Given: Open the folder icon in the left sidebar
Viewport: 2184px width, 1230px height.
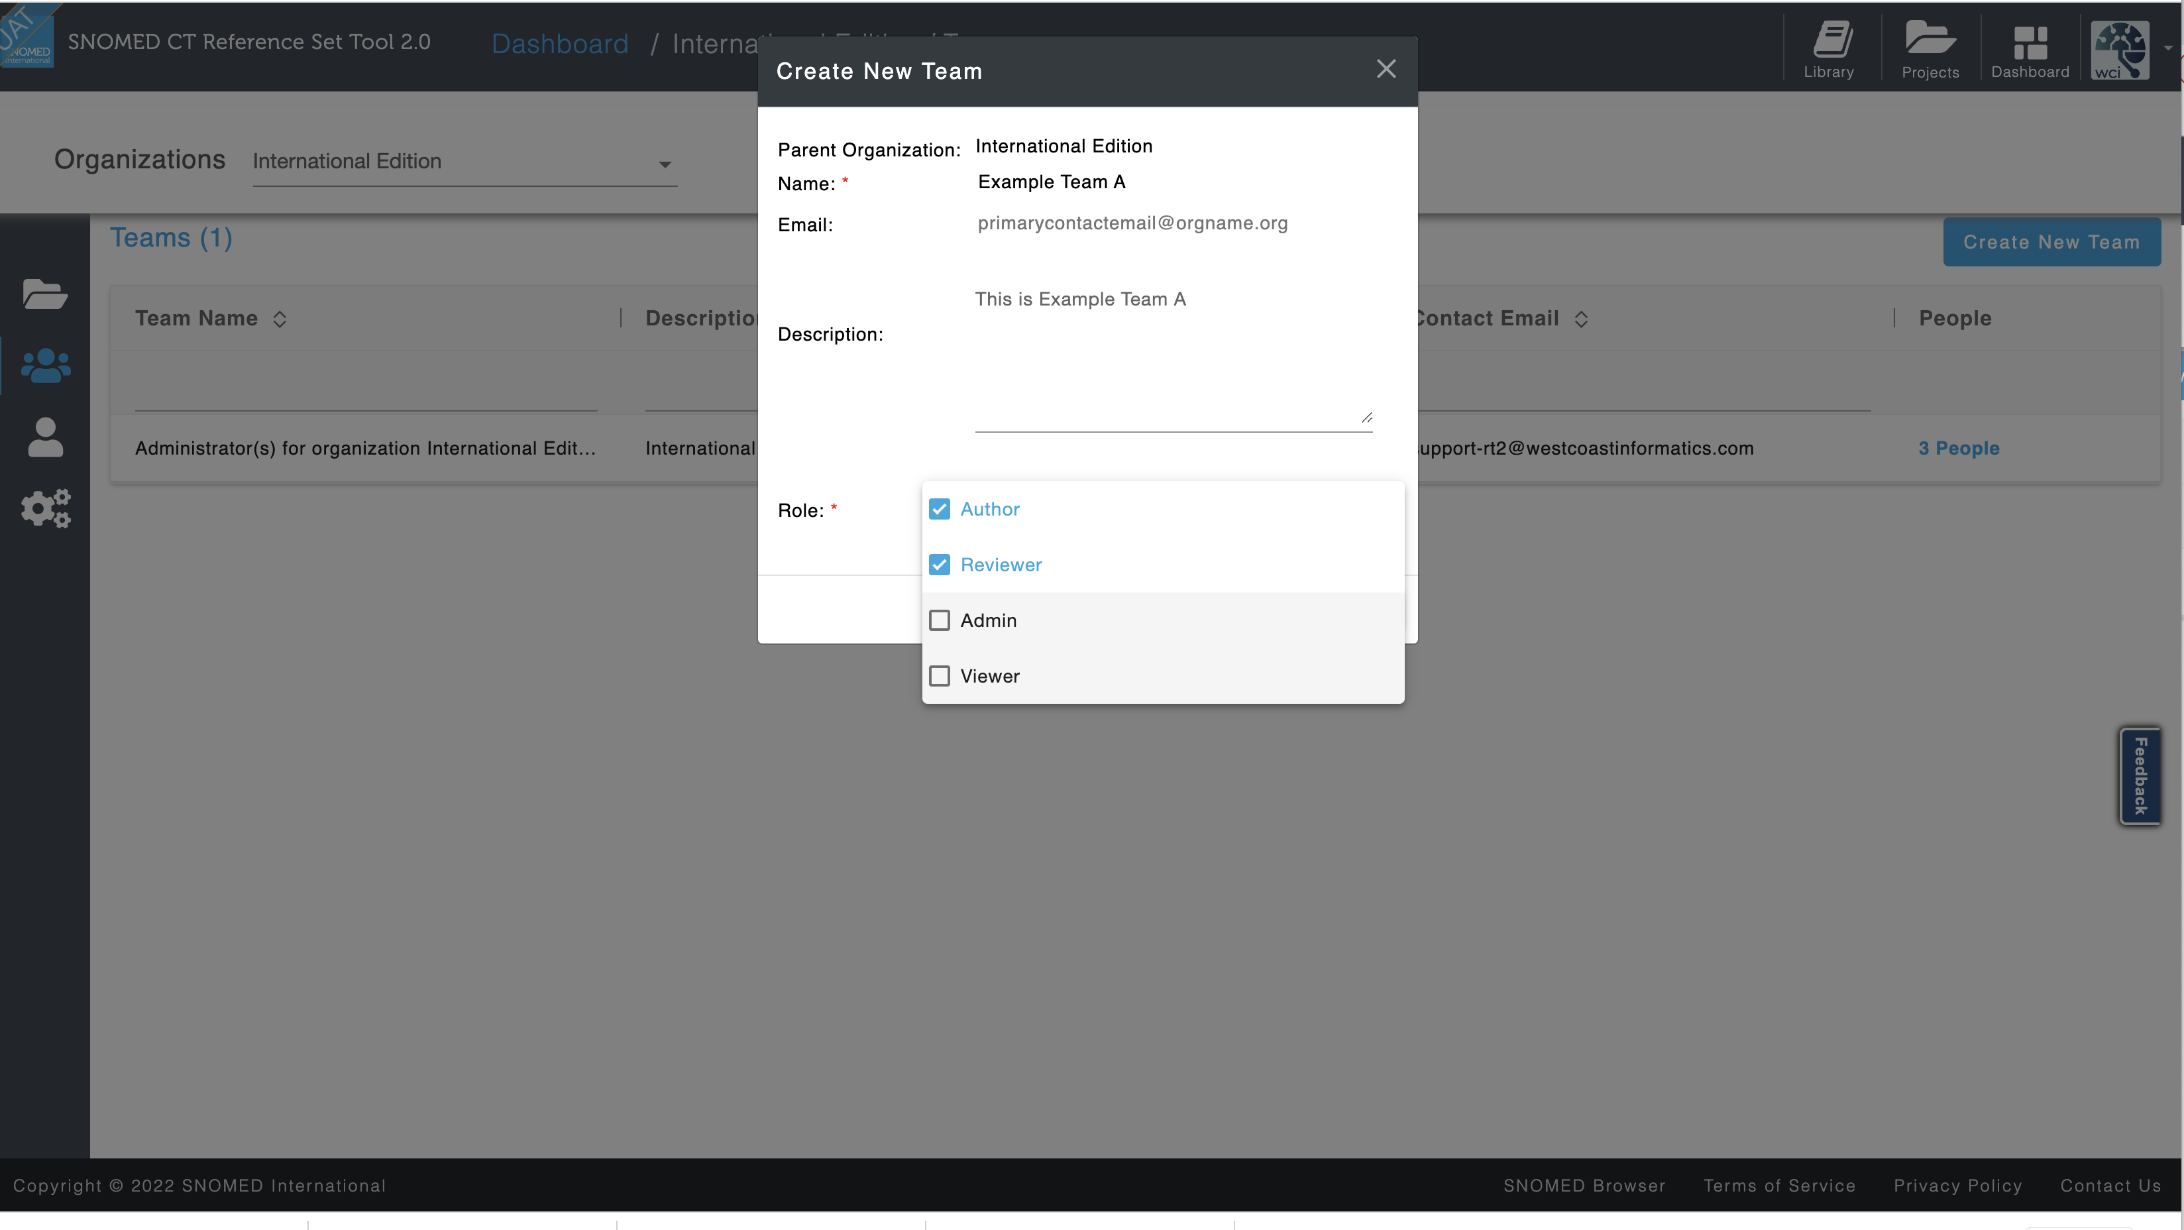Looking at the screenshot, I should [45, 294].
